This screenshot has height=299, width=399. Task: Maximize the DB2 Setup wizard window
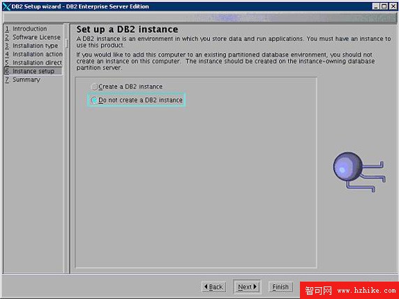[384, 6]
